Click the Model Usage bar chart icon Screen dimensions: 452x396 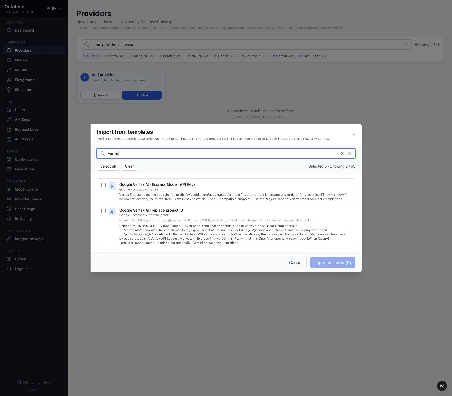click(x=9, y=189)
